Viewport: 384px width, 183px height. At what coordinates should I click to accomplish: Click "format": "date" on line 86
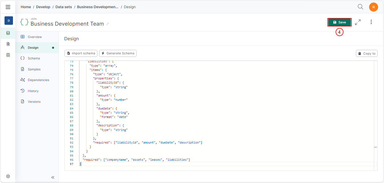[114, 117]
